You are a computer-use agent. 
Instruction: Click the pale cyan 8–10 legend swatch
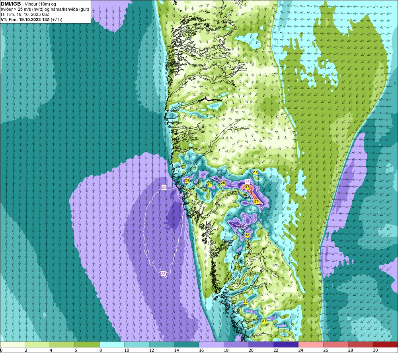tap(112, 344)
